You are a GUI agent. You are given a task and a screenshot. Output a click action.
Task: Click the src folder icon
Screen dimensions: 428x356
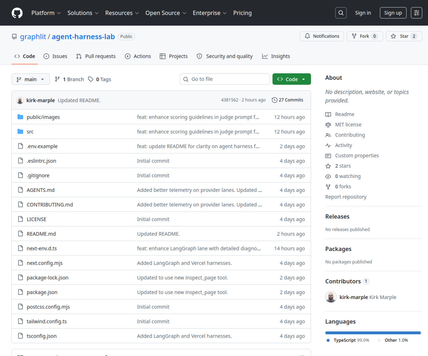click(20, 131)
